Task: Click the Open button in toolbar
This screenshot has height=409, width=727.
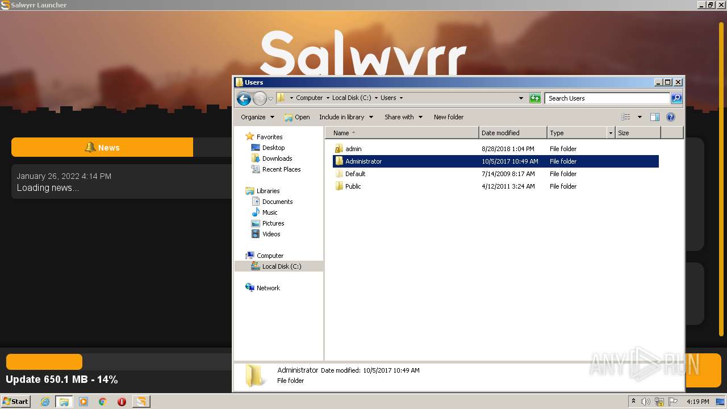Action: 297,117
